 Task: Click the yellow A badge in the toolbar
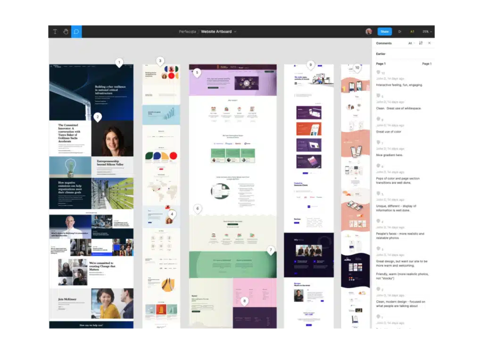click(x=412, y=32)
